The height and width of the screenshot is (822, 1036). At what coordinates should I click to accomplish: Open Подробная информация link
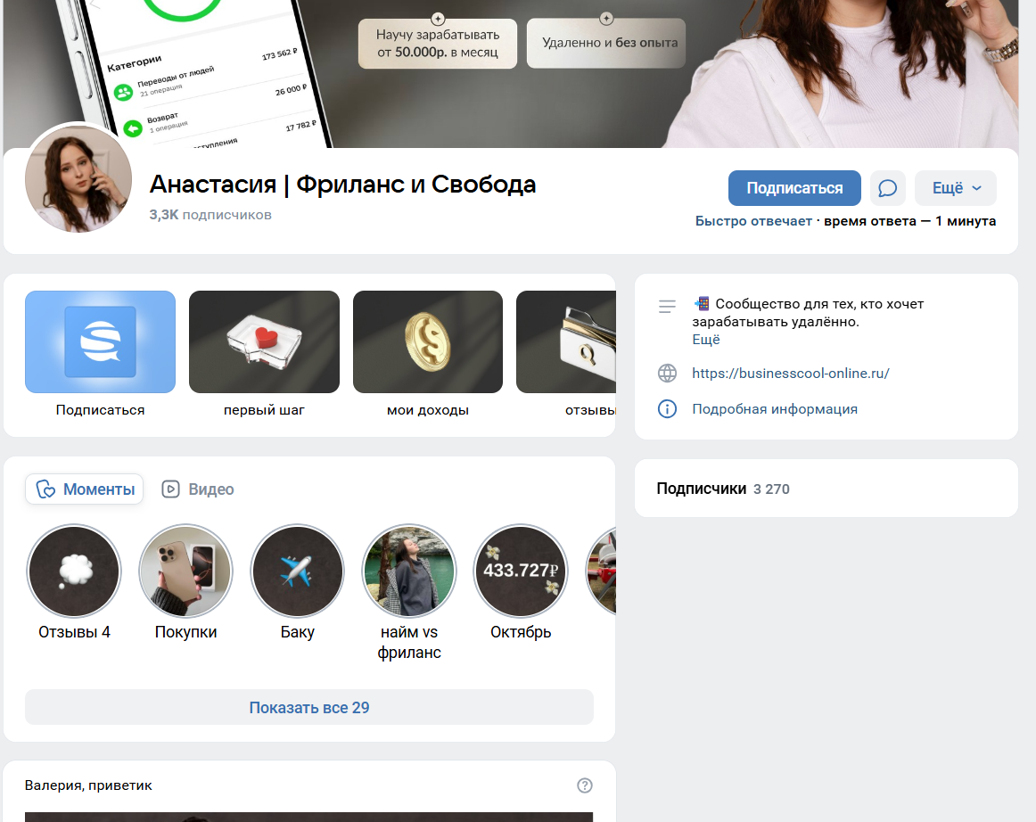(x=774, y=409)
